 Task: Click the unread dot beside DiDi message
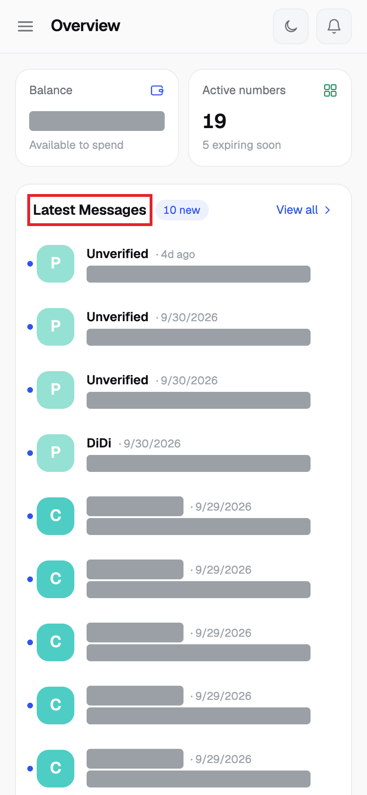30,453
